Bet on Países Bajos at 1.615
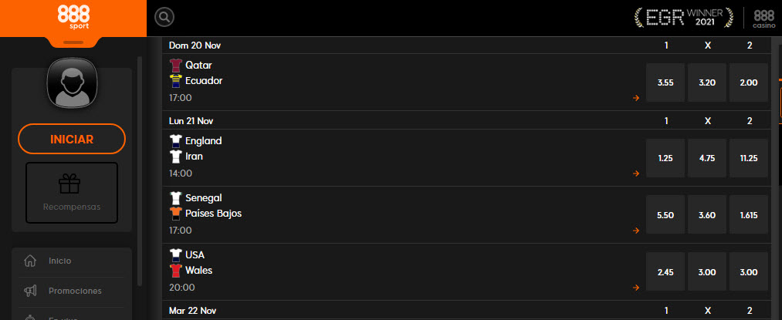Image resolution: width=782 pixels, height=320 pixels. 749,215
